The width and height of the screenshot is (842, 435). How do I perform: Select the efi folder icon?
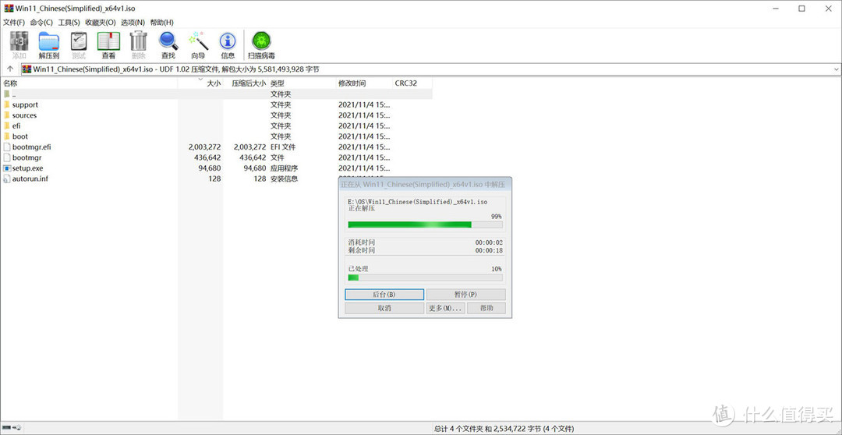pos(6,126)
